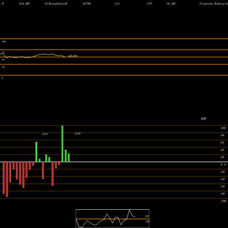Click the -60 label on the MR axis
The height and width of the screenshot is (228, 228).
point(223,187)
